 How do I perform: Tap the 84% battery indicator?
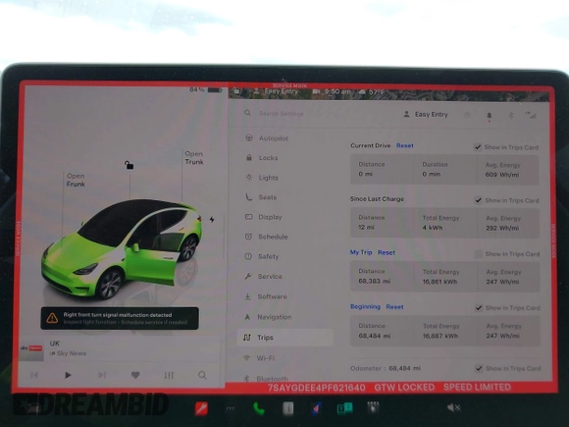pyautogui.click(x=205, y=89)
